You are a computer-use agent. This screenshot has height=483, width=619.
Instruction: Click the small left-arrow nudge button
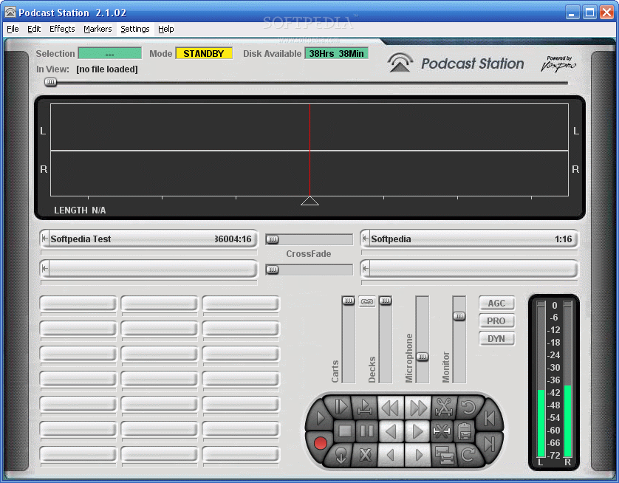tap(391, 455)
